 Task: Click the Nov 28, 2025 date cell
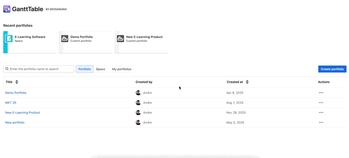(x=236, y=112)
